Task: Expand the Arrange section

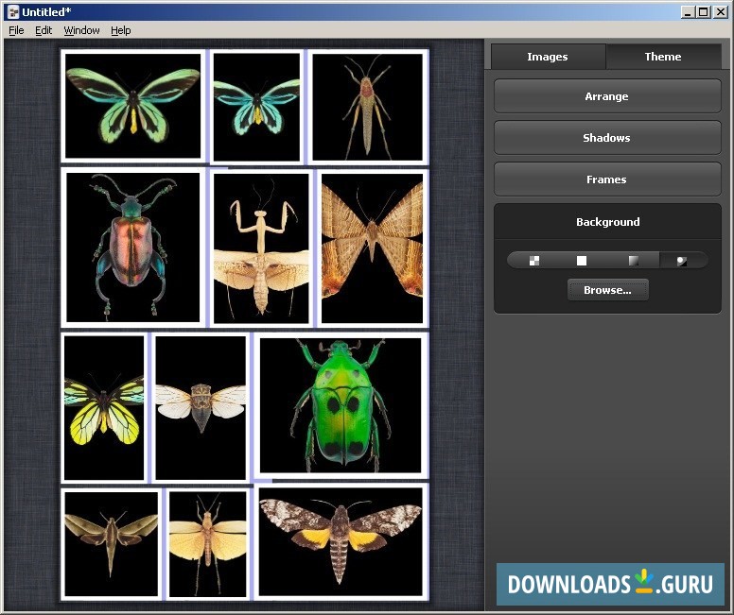Action: click(606, 96)
